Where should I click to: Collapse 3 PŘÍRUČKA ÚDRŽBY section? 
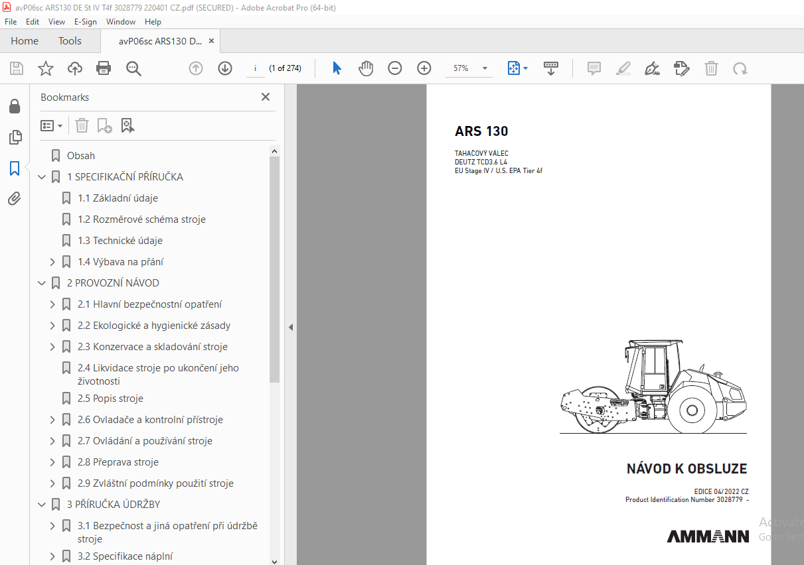[x=42, y=505]
